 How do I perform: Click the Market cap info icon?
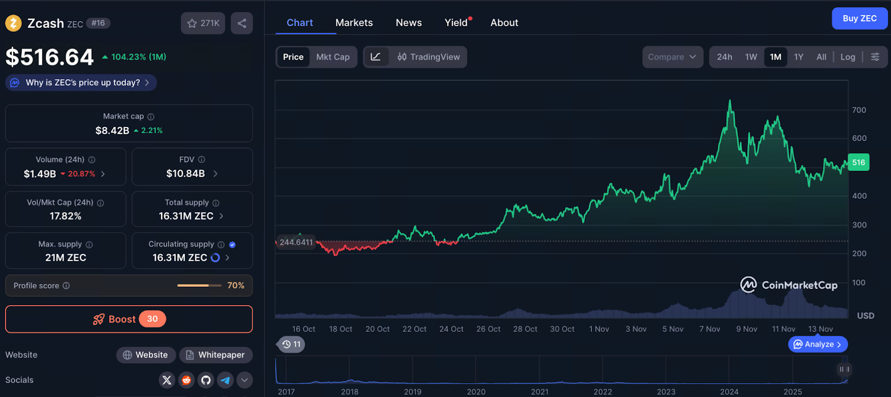[x=151, y=117]
